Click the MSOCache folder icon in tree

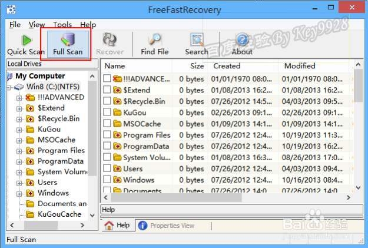(30, 140)
